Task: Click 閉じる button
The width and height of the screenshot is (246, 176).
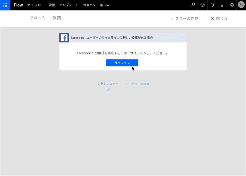Action: click(219, 18)
